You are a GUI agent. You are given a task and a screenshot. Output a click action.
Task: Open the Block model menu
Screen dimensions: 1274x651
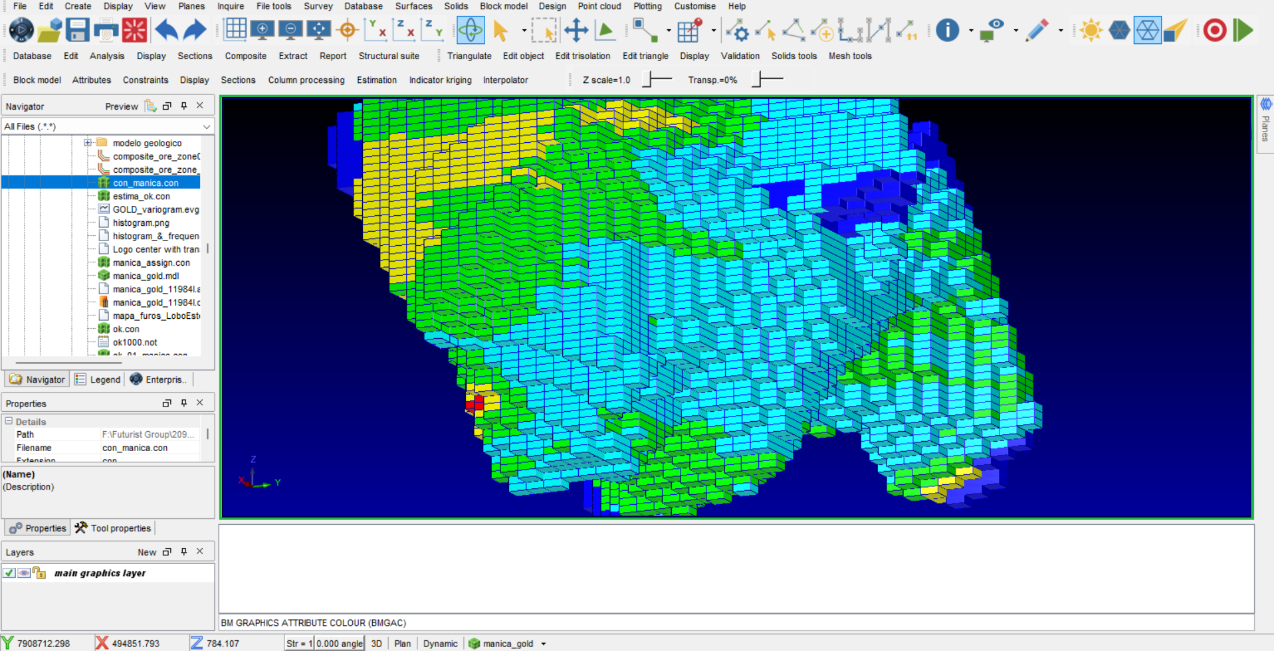[x=504, y=6]
